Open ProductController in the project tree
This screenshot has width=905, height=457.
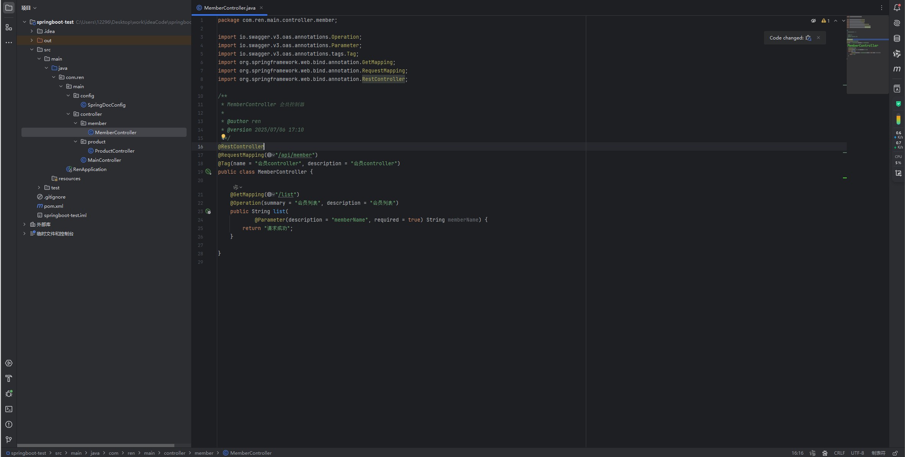tap(114, 151)
